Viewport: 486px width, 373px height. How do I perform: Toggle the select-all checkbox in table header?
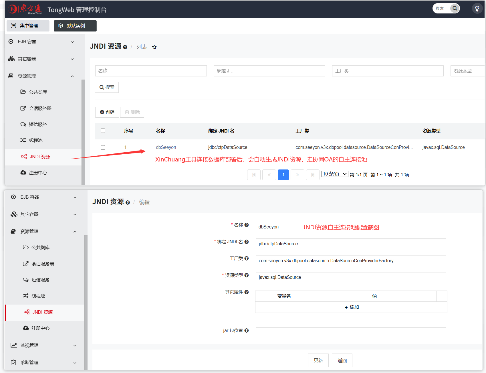[x=103, y=131]
